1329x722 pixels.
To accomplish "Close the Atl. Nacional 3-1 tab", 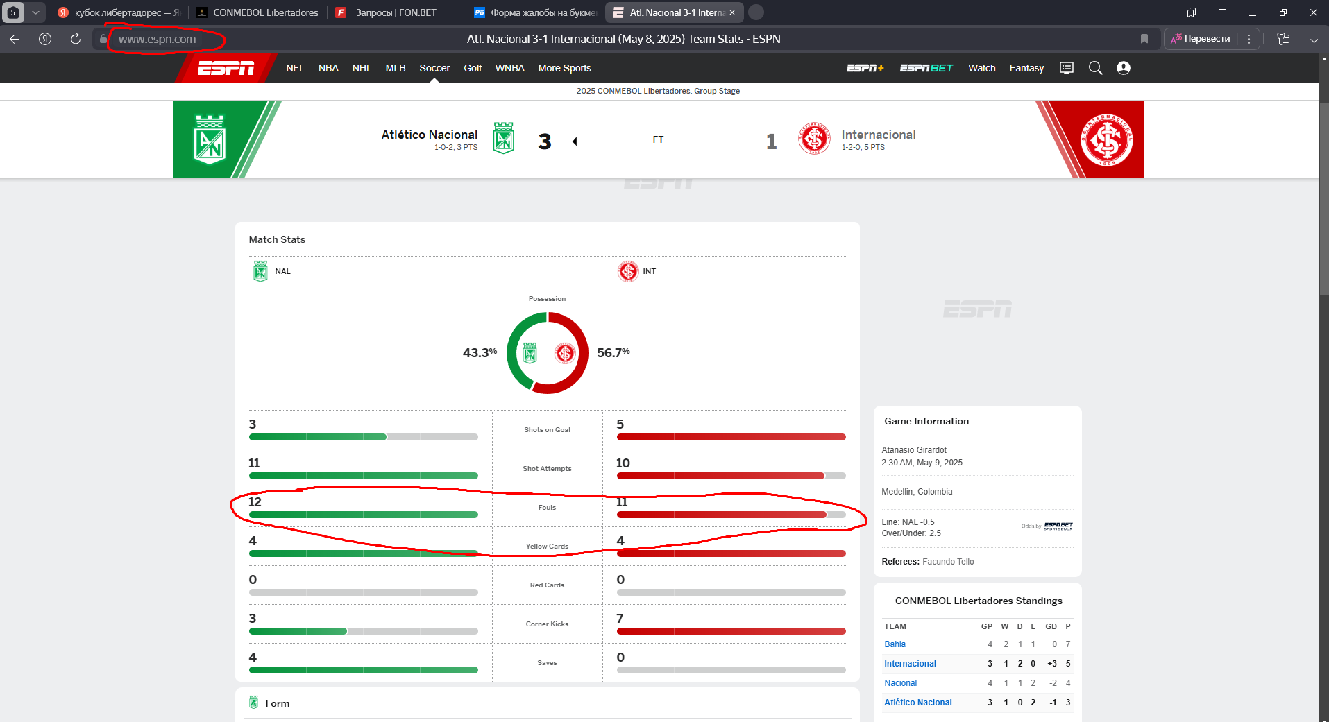I will tap(732, 12).
